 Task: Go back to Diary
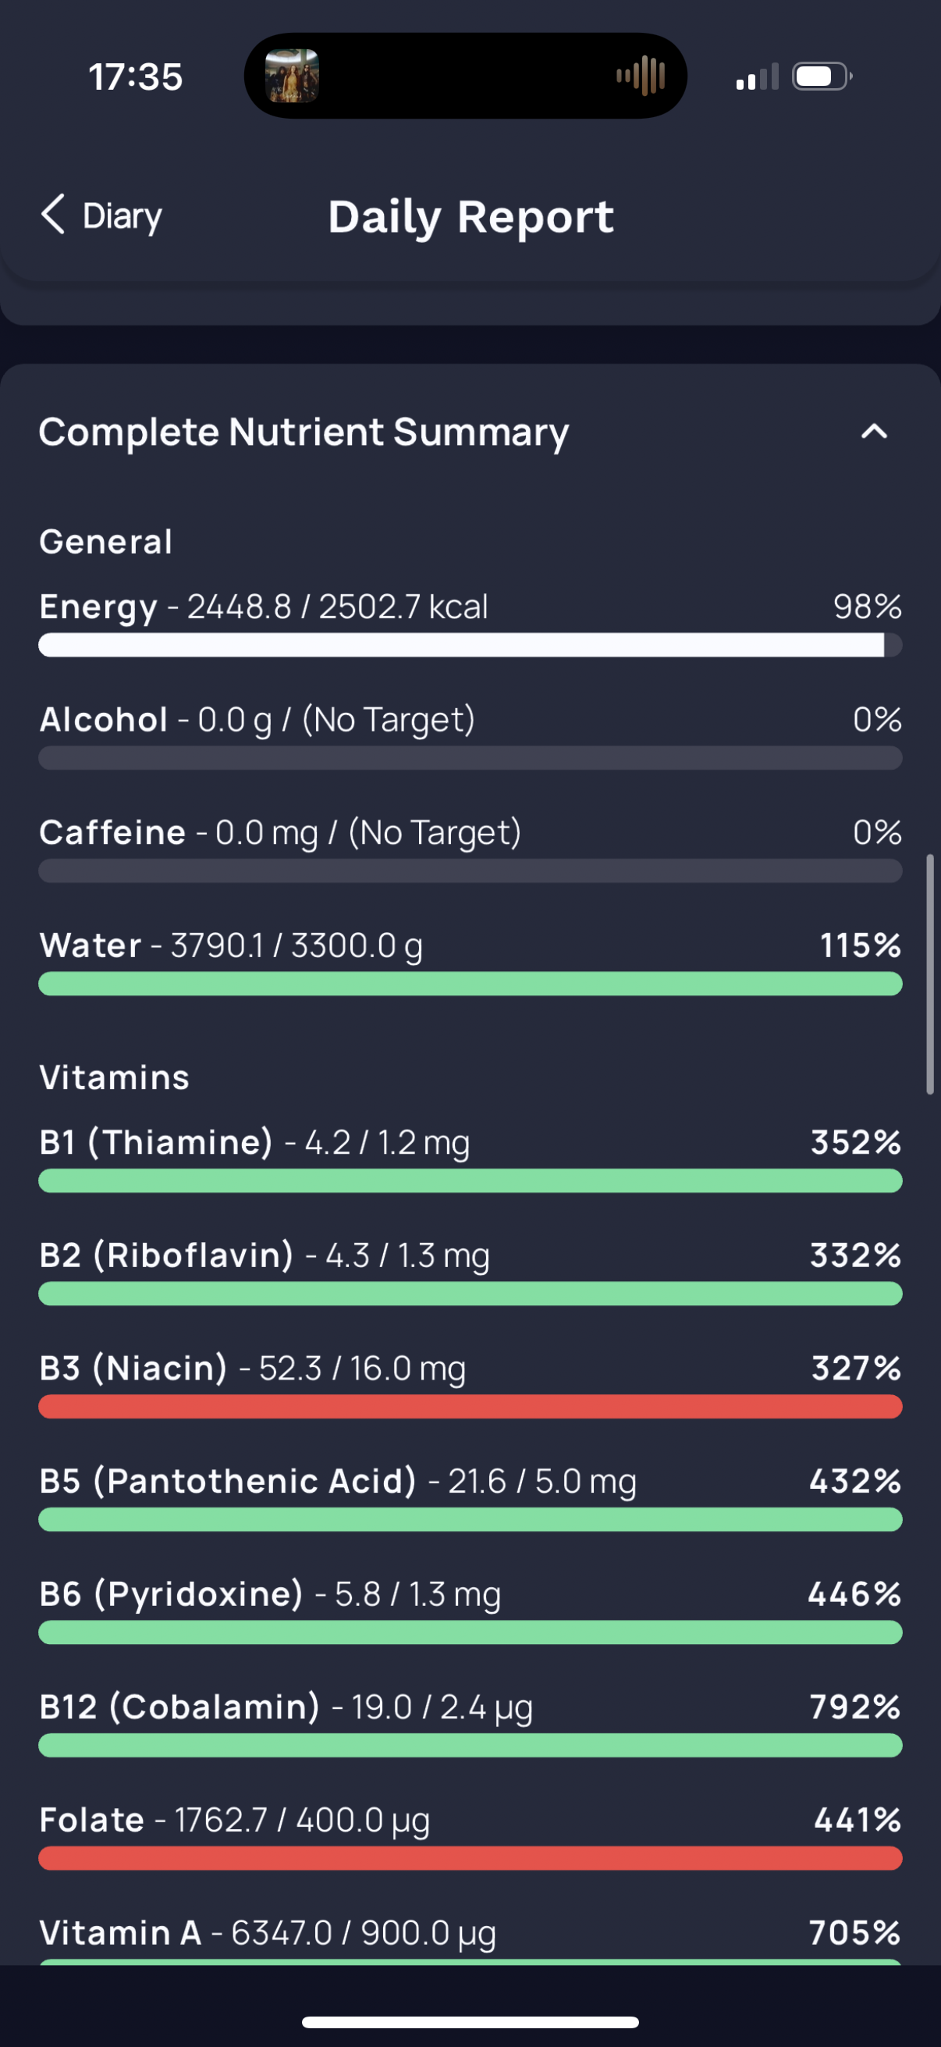pos(101,215)
